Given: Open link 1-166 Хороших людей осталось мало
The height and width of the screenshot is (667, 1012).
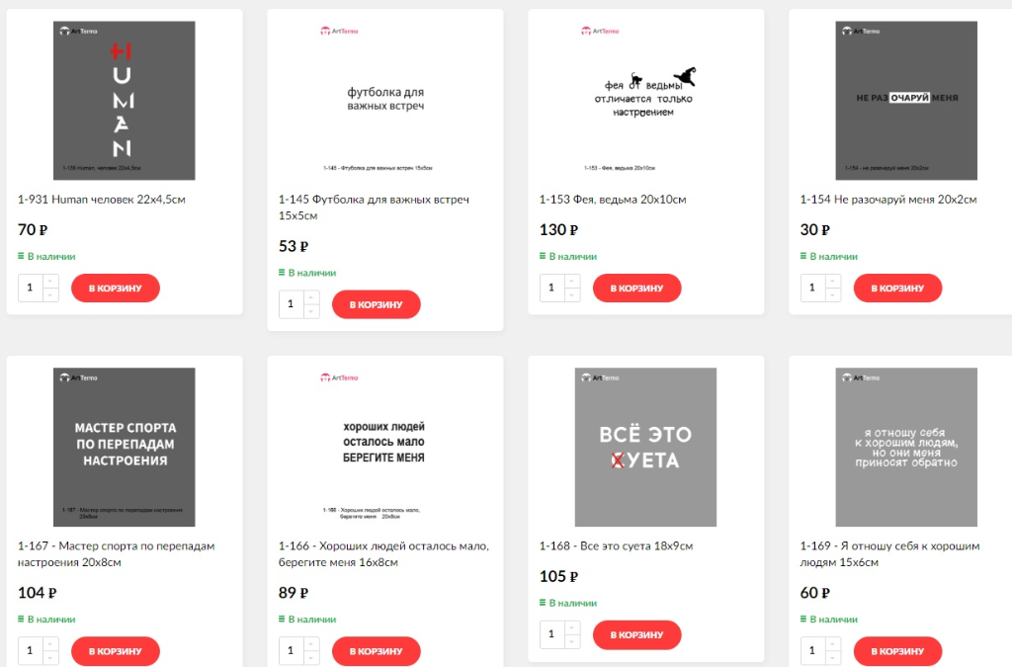Looking at the screenshot, I should [383, 553].
